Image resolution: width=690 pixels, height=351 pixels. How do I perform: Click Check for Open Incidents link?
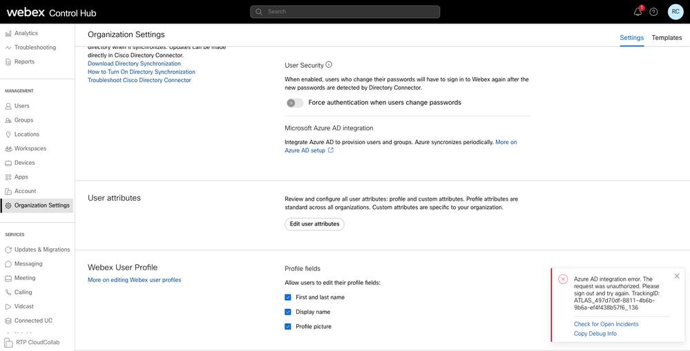(x=606, y=324)
